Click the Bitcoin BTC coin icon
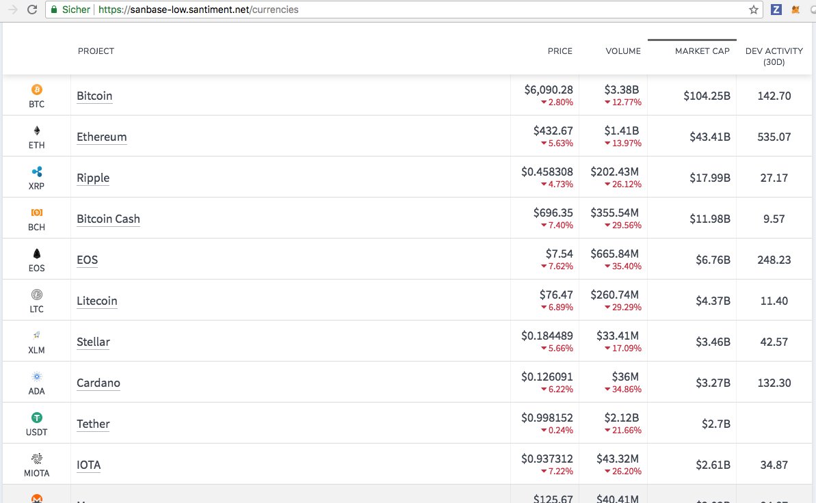816x503 pixels. pyautogui.click(x=36, y=90)
